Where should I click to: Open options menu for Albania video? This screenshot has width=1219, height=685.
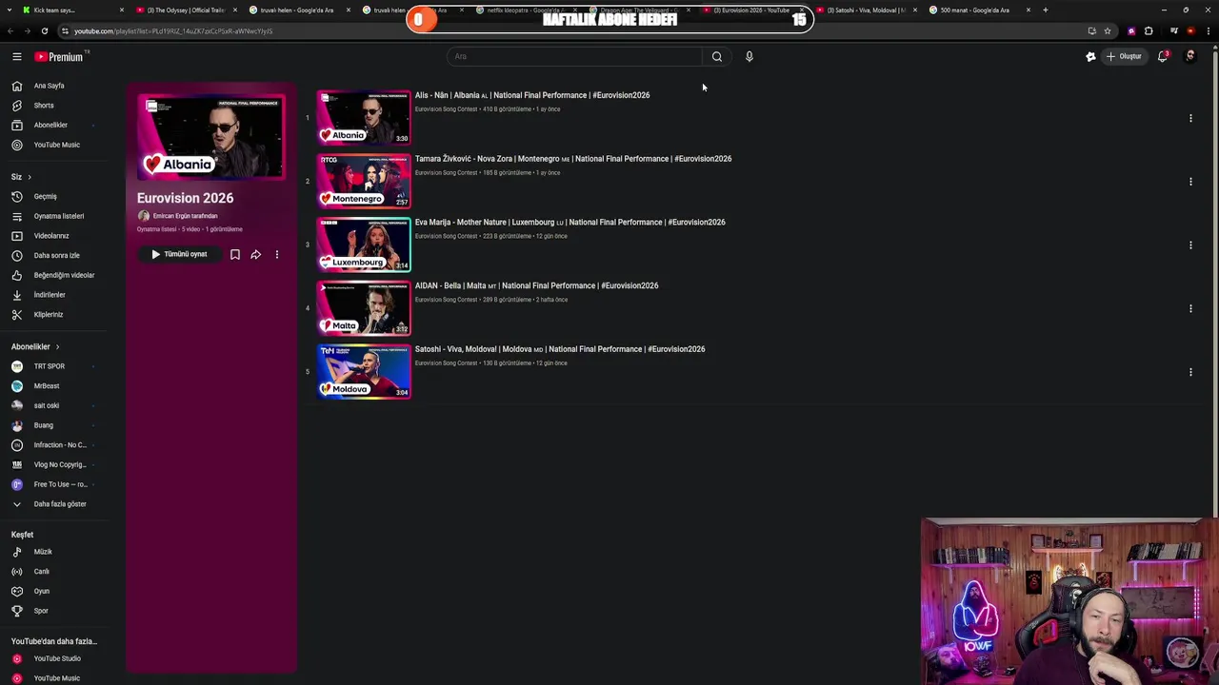click(1190, 118)
